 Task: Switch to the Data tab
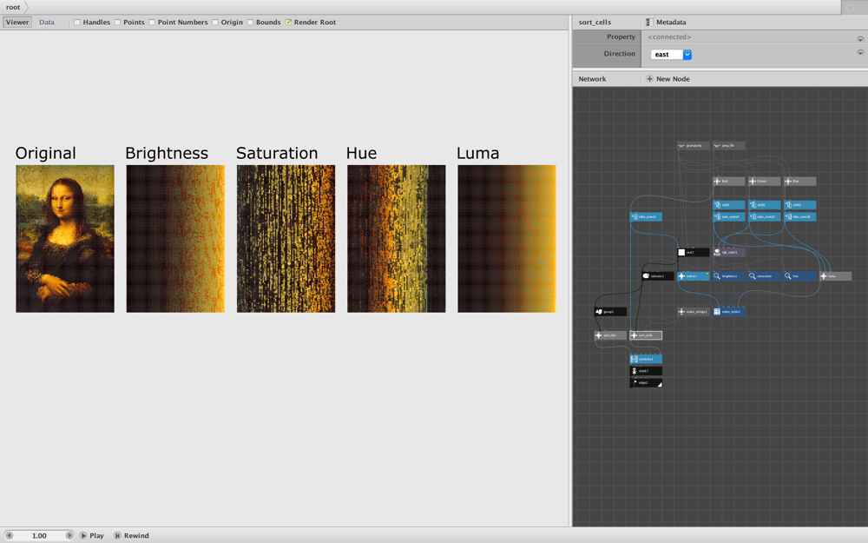47,23
